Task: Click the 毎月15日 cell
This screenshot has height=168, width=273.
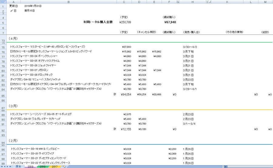Action: coord(29,11)
